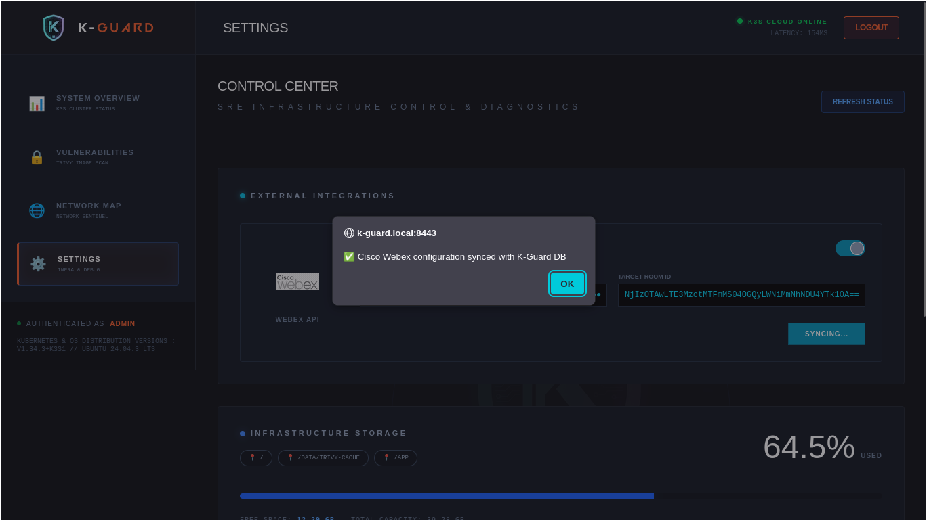Image resolution: width=927 pixels, height=521 pixels.
Task: Click the Settings gear icon
Action: [x=37, y=264]
